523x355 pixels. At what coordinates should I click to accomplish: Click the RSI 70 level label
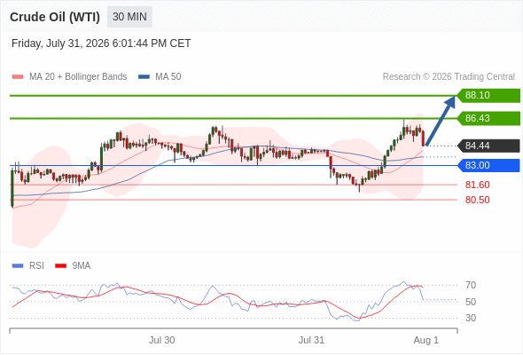pyautogui.click(x=471, y=285)
